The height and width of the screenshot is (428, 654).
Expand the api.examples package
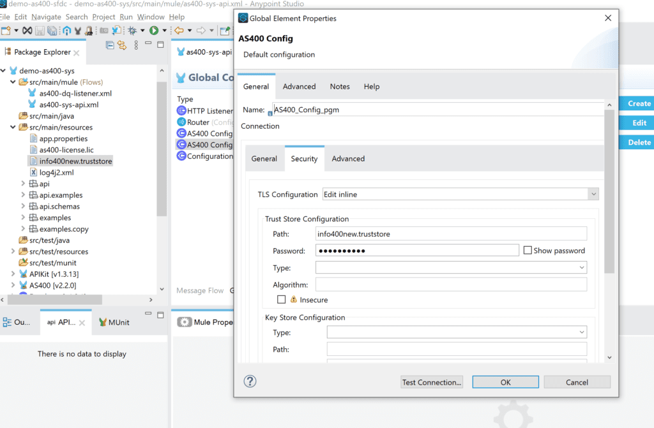click(x=23, y=195)
